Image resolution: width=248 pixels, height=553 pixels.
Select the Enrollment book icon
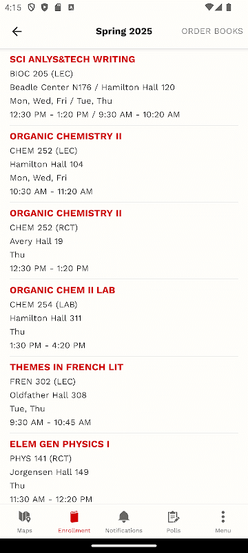click(x=74, y=517)
